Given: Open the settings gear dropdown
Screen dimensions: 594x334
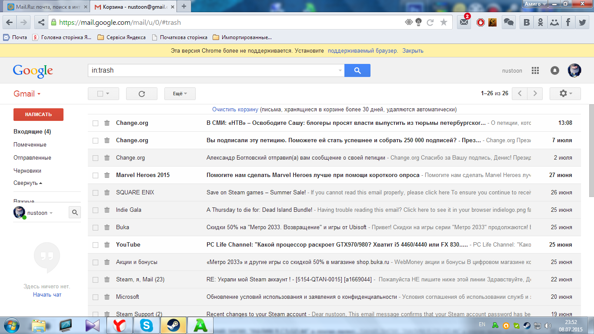Looking at the screenshot, I should tap(565, 94).
